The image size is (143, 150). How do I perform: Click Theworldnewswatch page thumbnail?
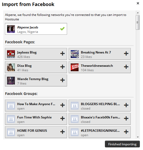[x=75, y=67]
